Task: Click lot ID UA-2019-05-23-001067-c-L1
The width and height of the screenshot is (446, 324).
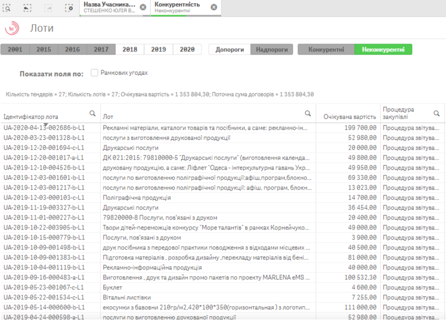Action: (x=44, y=287)
